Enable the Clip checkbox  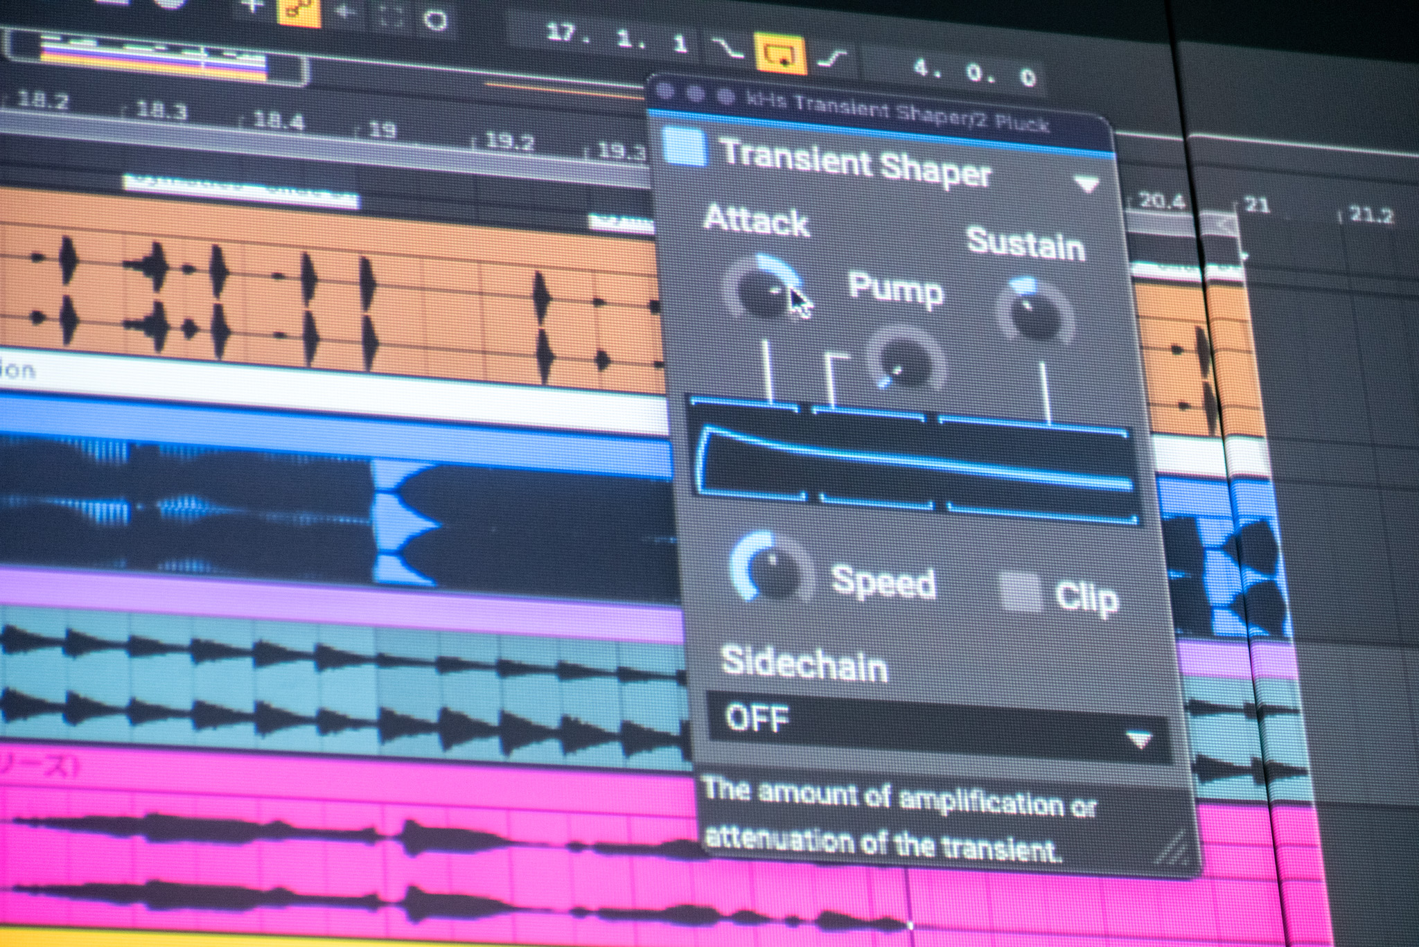click(x=1021, y=591)
